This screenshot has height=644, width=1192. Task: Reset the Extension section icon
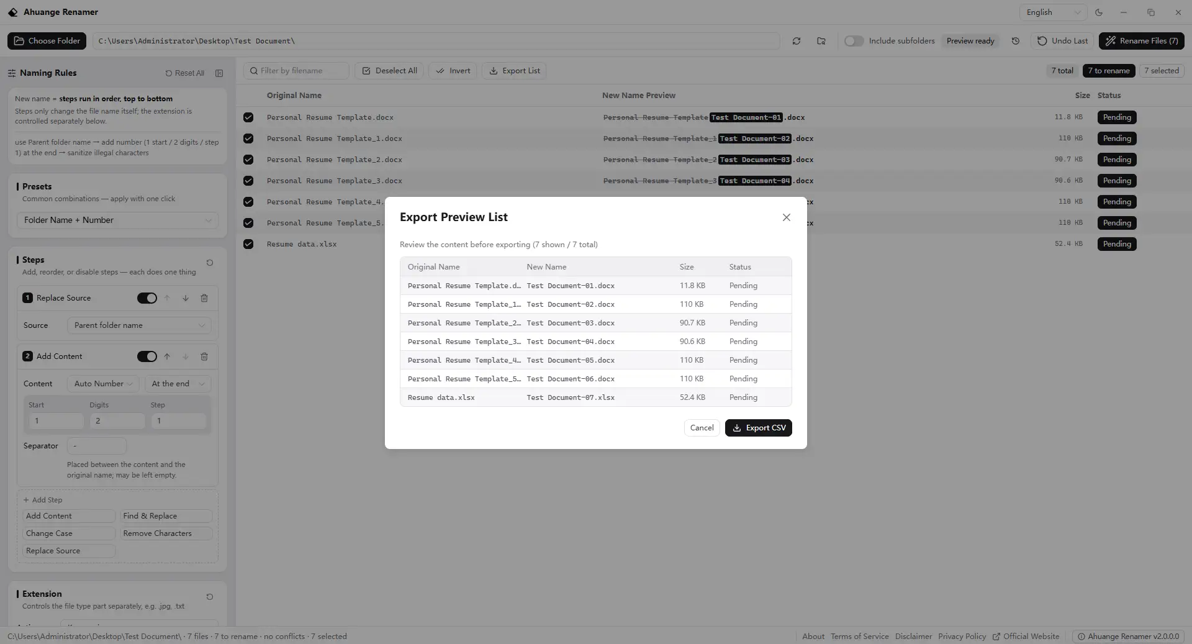210,597
